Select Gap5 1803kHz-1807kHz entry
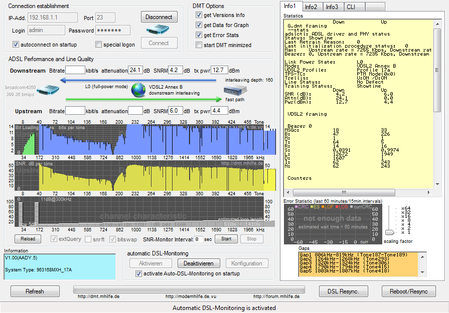Screen dimensions: 449x313 [x=345, y=271]
